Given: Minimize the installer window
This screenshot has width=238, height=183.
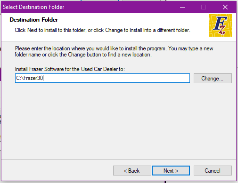Looking at the screenshot, I should click(182, 7).
